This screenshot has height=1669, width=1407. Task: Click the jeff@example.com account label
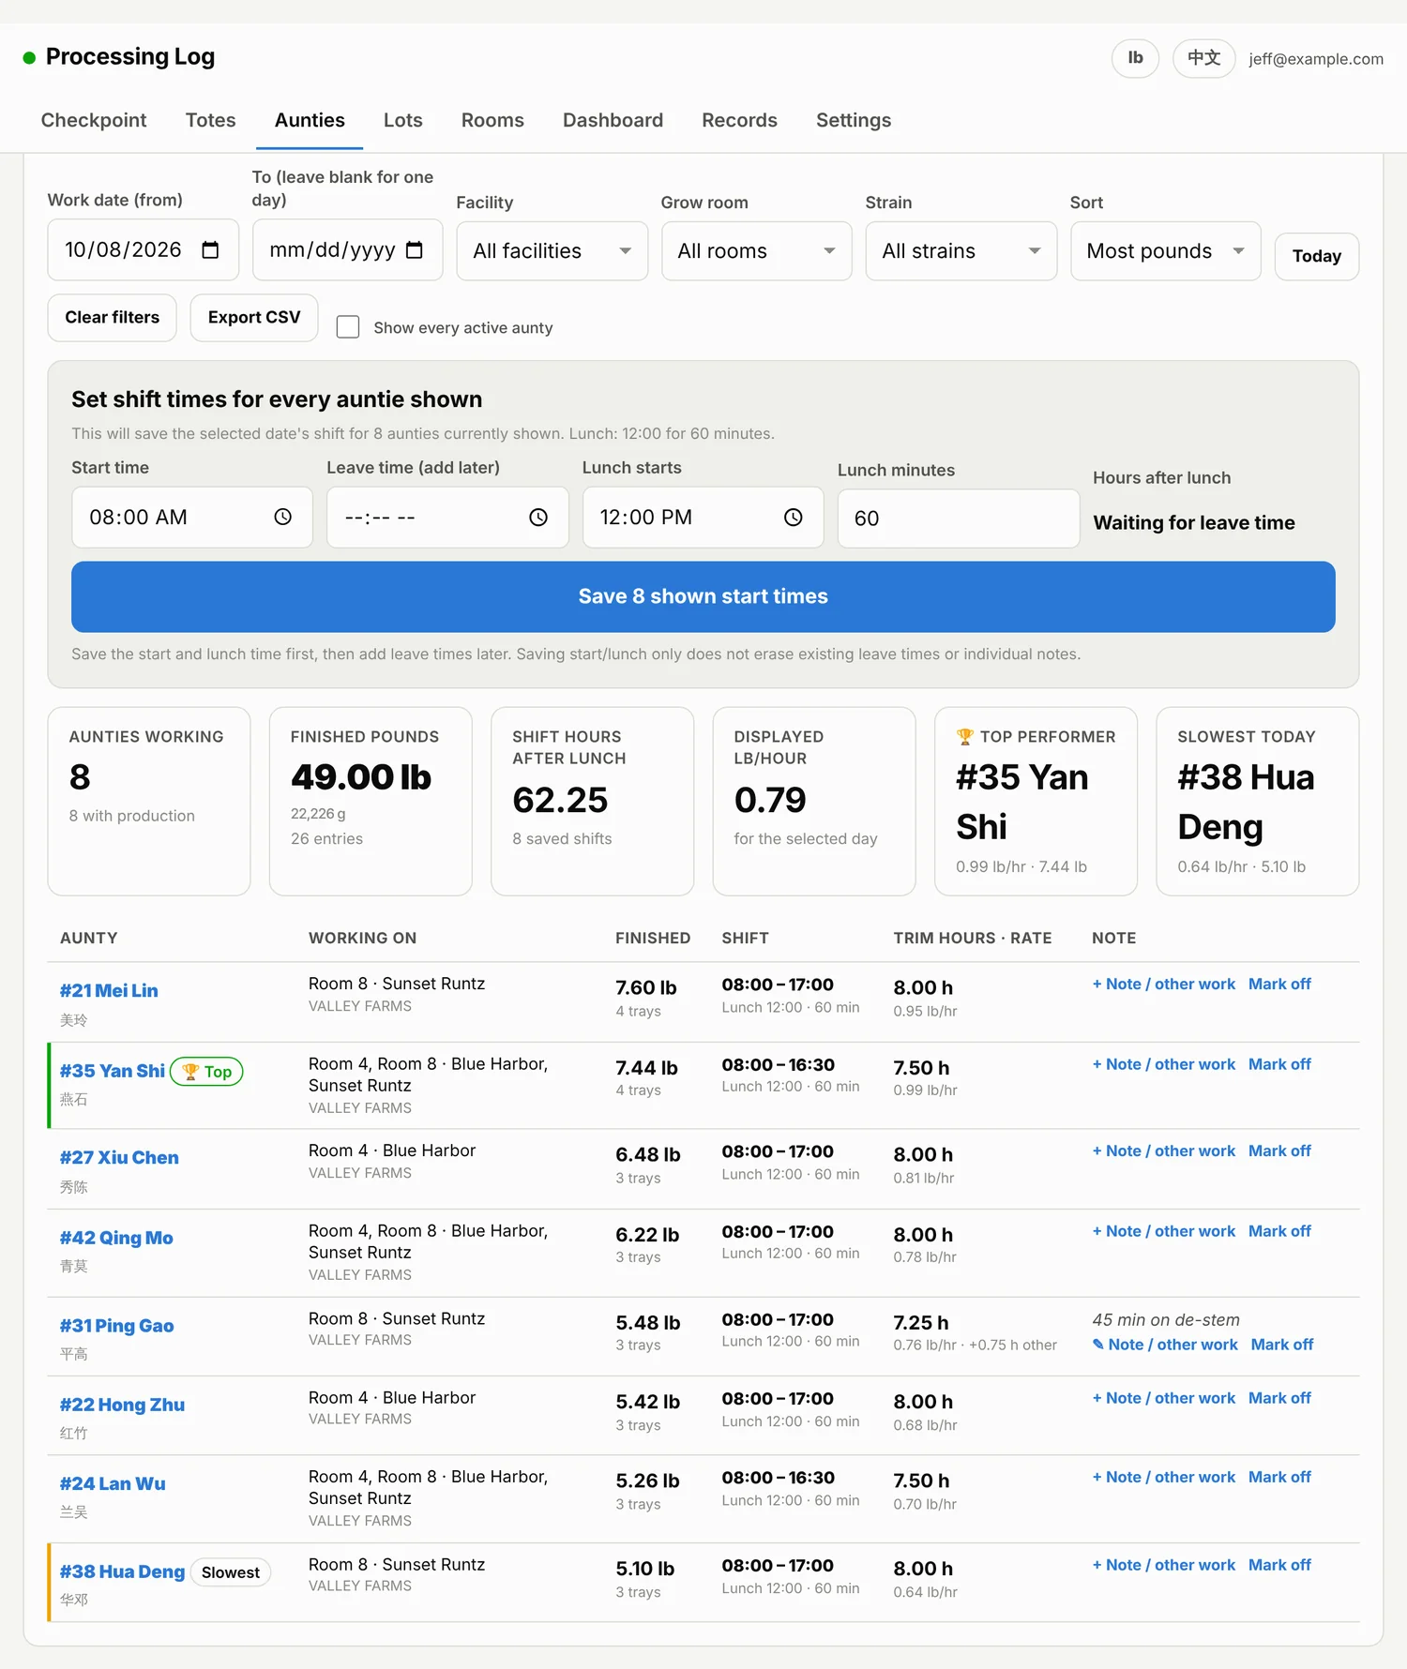click(1316, 59)
